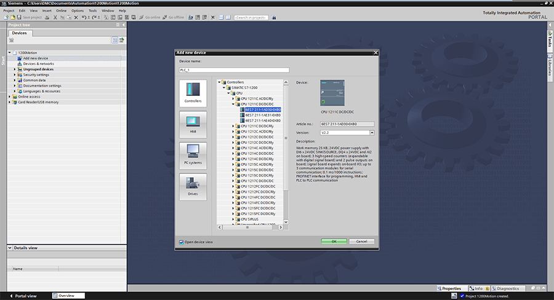The height and width of the screenshot is (300, 554).
Task: Click the Device name input field
Action: pyautogui.click(x=235, y=70)
